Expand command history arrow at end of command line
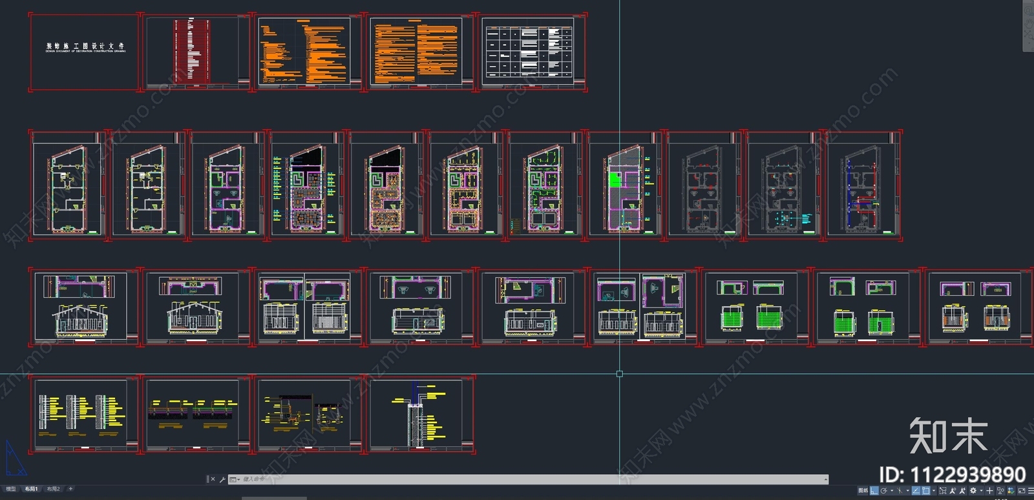The image size is (1034, 500). pos(826,479)
